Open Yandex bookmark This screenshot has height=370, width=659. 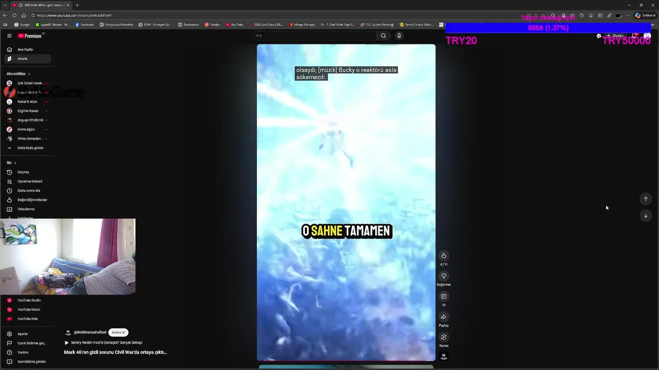pos(212,25)
